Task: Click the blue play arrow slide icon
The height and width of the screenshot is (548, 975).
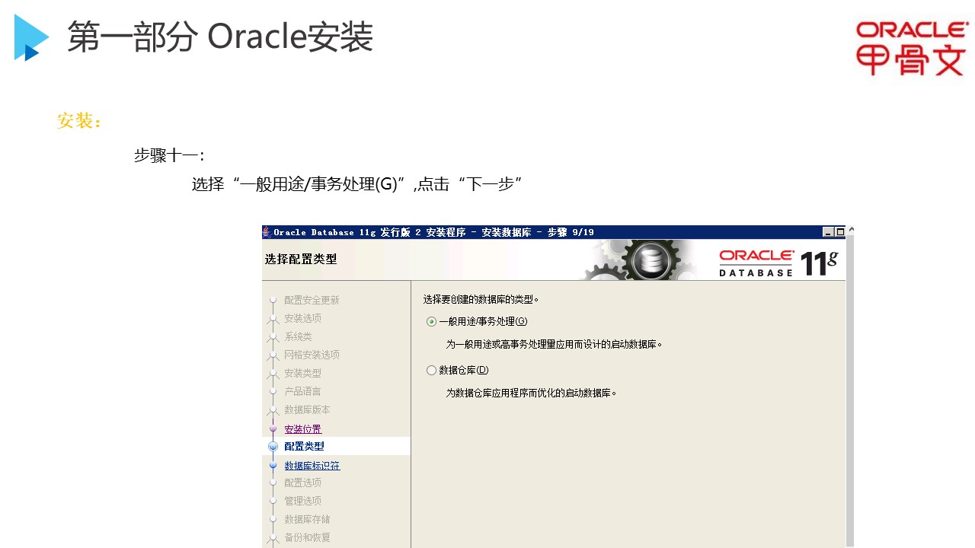Action: (31, 37)
